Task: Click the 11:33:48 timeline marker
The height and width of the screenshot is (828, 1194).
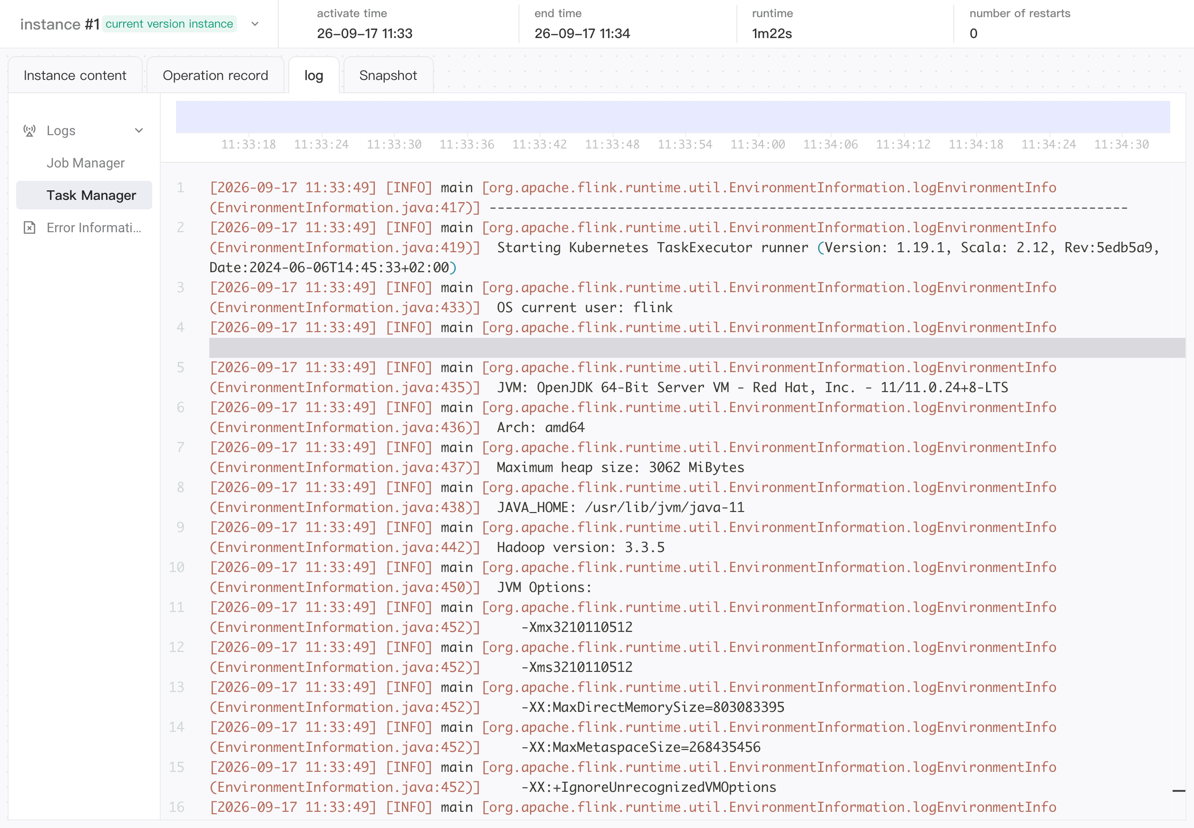Action: (x=612, y=144)
